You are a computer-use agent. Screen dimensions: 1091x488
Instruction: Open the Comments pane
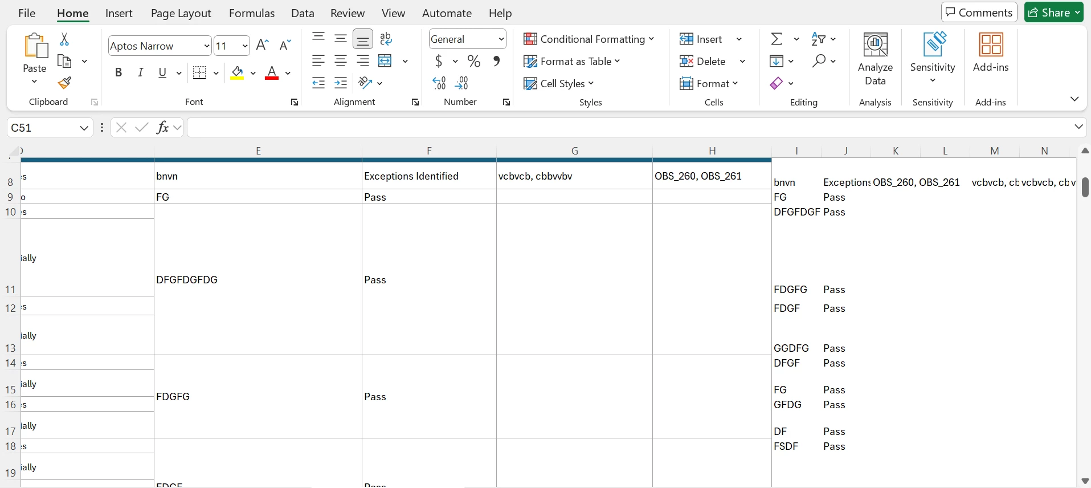pyautogui.click(x=979, y=13)
